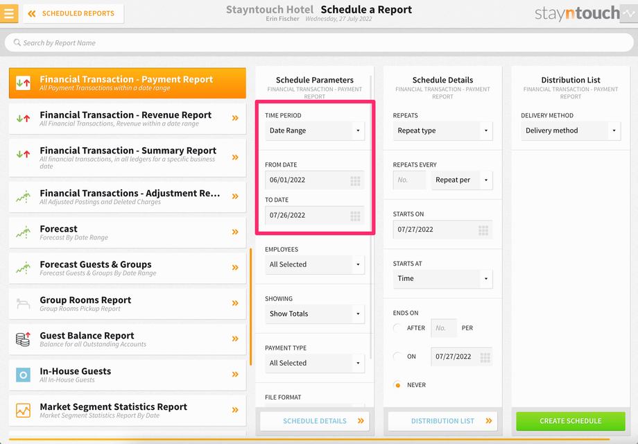Open calendar picker for Starts On
This screenshot has width=638, height=444.
pyautogui.click(x=483, y=230)
